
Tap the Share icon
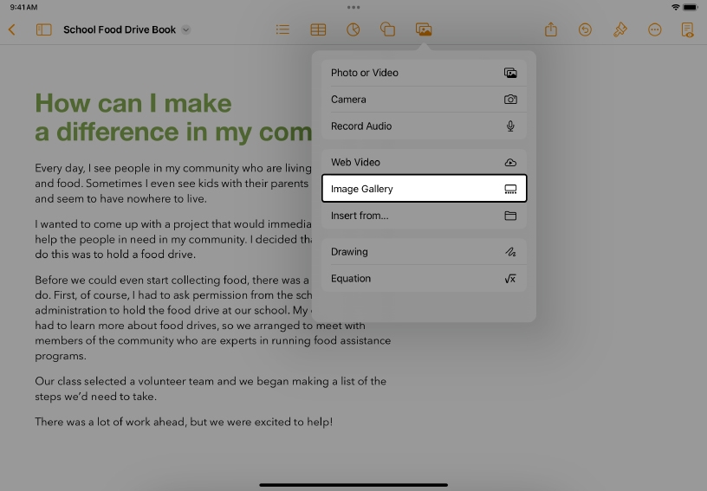551,29
